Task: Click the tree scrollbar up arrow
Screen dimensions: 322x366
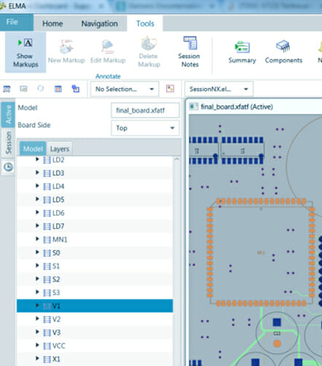Action: 177,160
